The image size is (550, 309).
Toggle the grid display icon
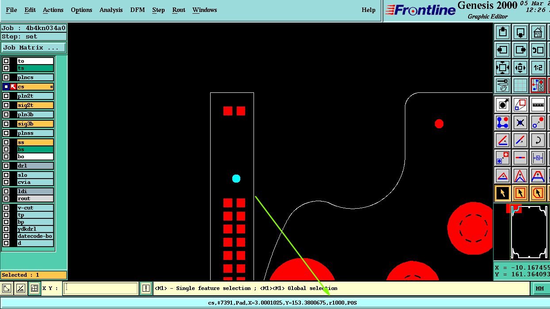(x=520, y=85)
